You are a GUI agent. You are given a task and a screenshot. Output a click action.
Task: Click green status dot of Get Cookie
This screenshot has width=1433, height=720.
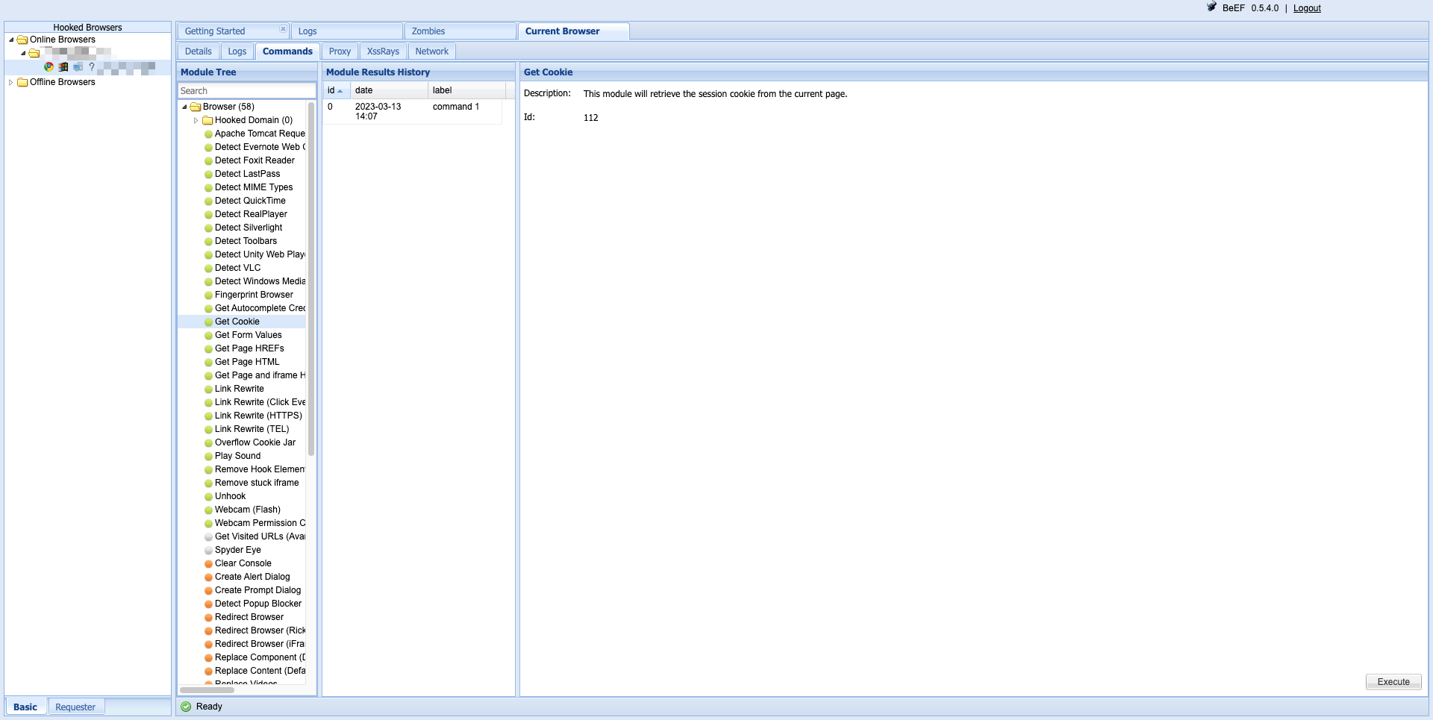tap(209, 322)
